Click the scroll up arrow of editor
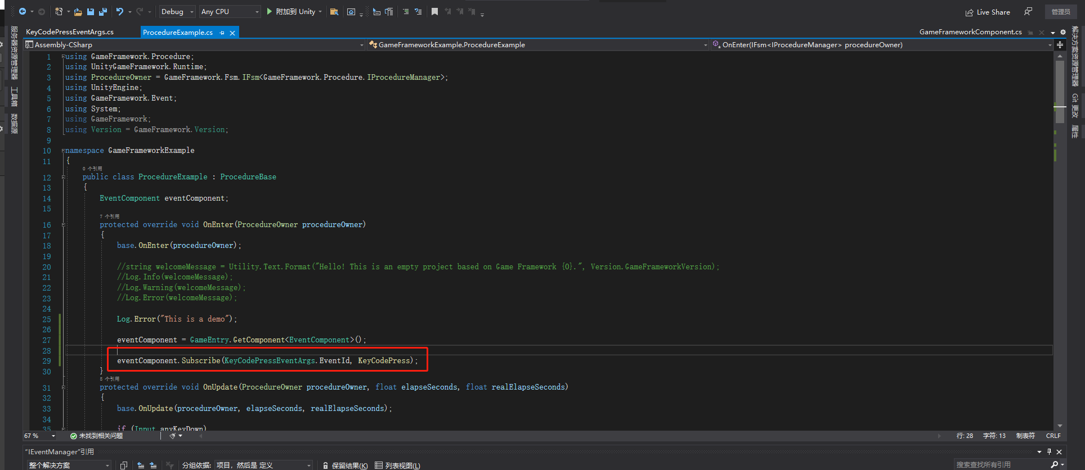This screenshot has height=470, width=1085. point(1060,56)
